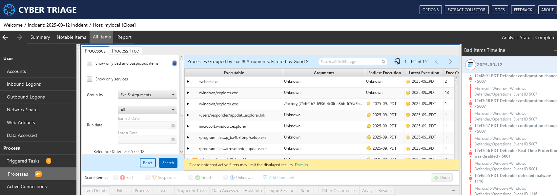Open the Notable Items tab
The image size is (557, 195).
[x=71, y=37]
